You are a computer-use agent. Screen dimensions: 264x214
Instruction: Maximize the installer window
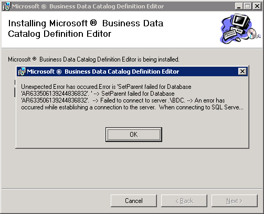pyautogui.click(x=248, y=6)
